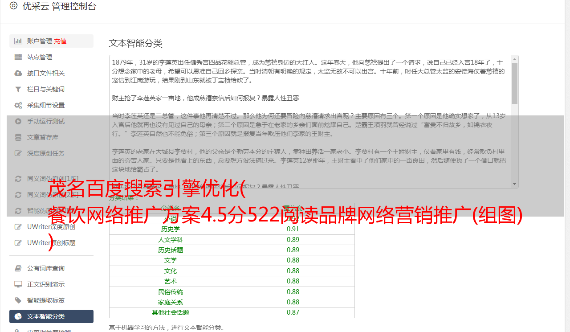Image resolution: width=570 pixels, height=332 pixels.
Task: Click the 0.91 confidence value
Action: (x=293, y=229)
